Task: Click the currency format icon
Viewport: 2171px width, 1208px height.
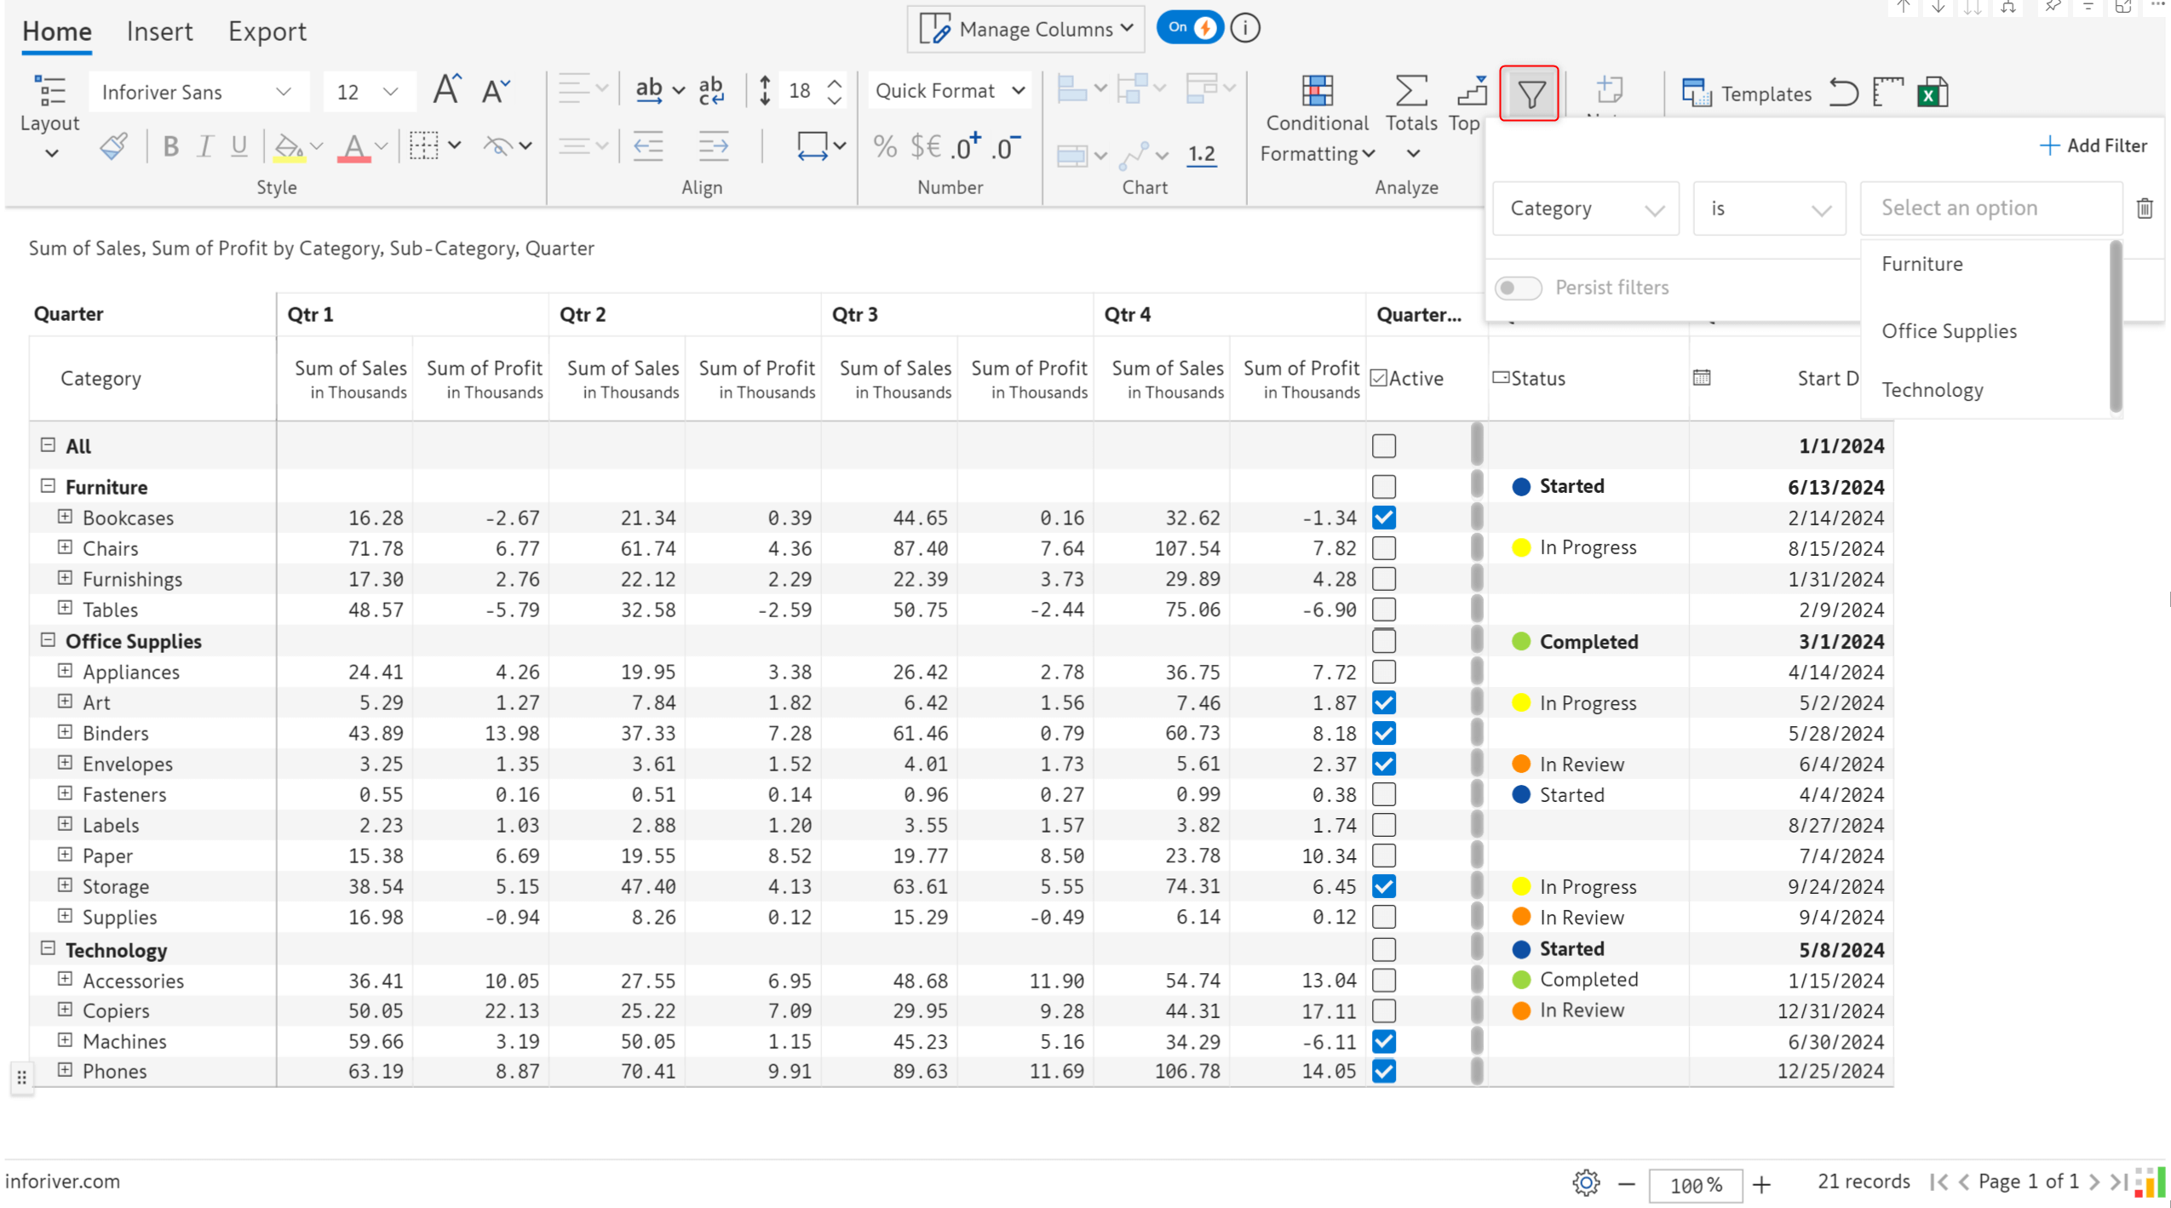Action: pyautogui.click(x=925, y=146)
